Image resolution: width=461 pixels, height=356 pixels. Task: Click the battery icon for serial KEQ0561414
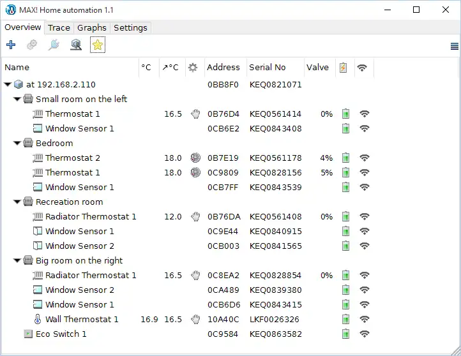pyautogui.click(x=346, y=114)
